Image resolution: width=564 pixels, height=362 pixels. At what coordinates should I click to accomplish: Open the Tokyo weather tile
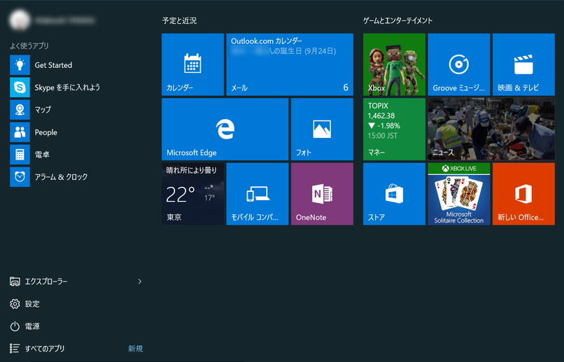pyautogui.click(x=192, y=194)
